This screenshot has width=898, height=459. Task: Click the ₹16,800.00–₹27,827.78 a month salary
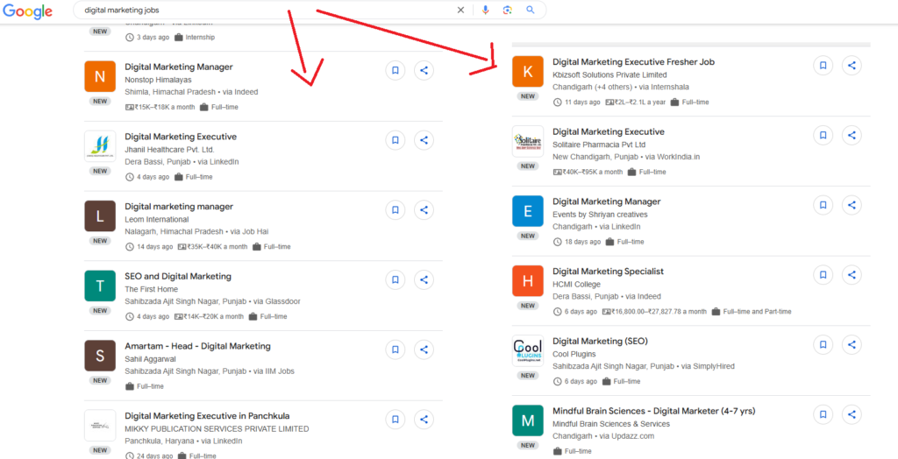659,311
